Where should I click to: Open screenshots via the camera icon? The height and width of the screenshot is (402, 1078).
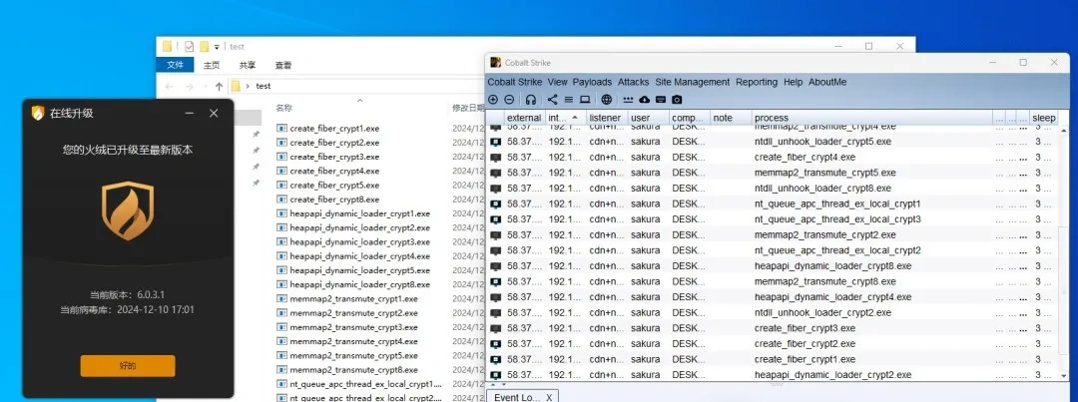click(677, 100)
